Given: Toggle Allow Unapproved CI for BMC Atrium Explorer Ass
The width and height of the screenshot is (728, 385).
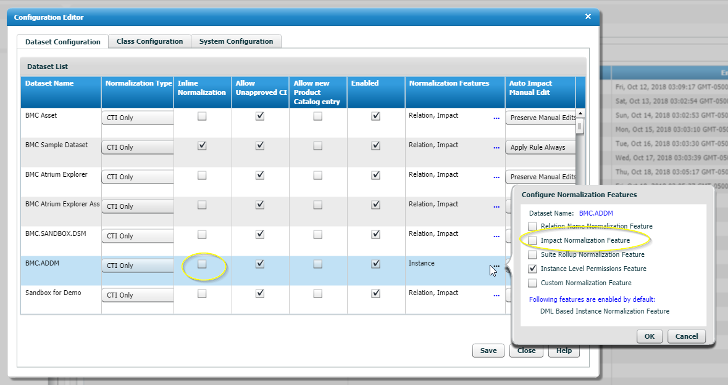Looking at the screenshot, I should tap(260, 205).
